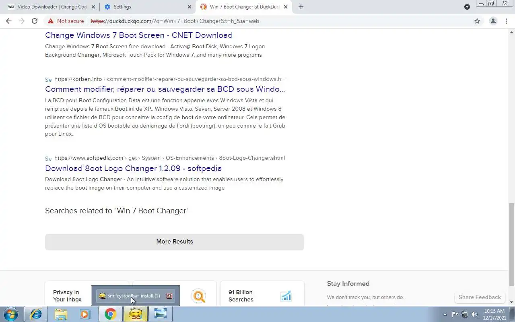Open a new browser tab
515x322 pixels.
click(301, 7)
